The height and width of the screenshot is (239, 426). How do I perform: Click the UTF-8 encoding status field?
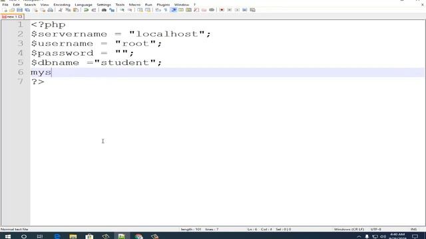coord(375,229)
